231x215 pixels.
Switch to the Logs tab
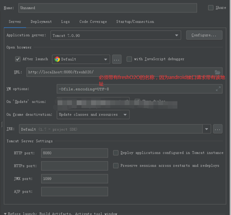coord(65,22)
